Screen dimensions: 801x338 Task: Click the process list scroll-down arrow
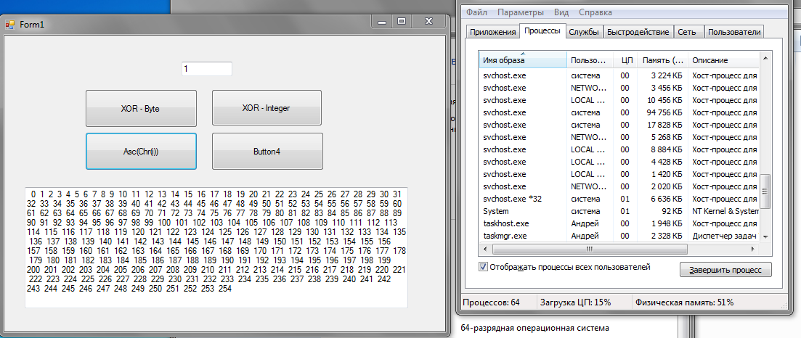(765, 236)
